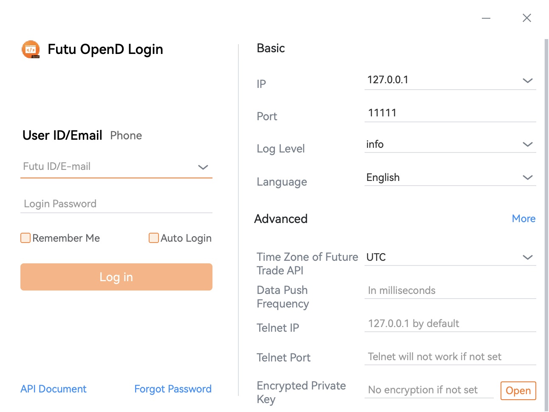Click the settings panel vertical scrollbar
Screen dimensions: 549x412
point(546,212)
